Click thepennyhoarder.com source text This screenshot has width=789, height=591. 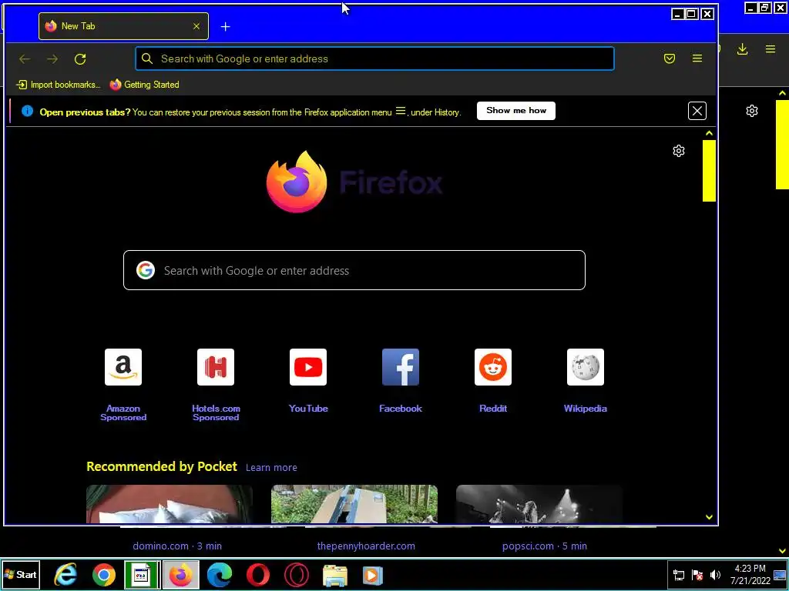(366, 546)
